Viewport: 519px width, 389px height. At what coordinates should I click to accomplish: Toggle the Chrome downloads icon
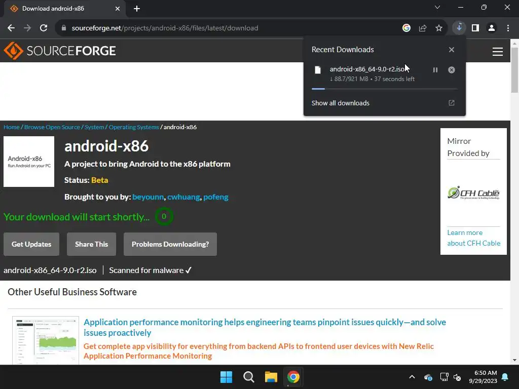459,28
